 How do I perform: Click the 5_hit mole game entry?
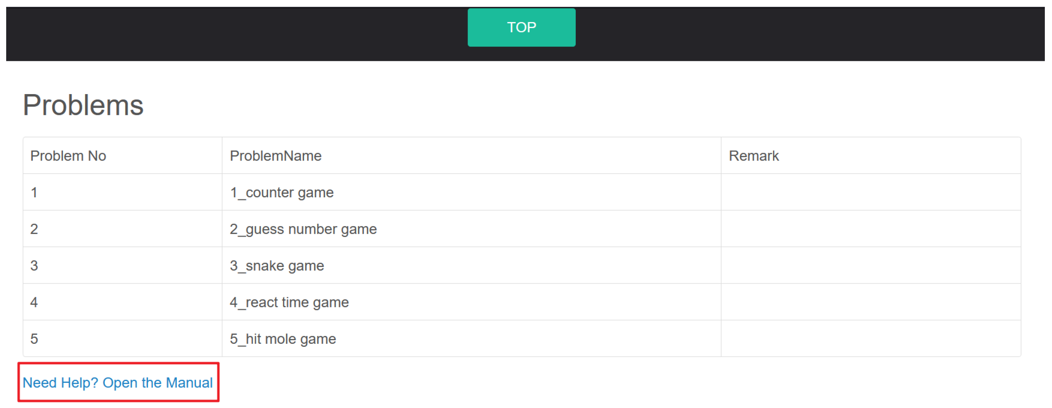point(283,339)
